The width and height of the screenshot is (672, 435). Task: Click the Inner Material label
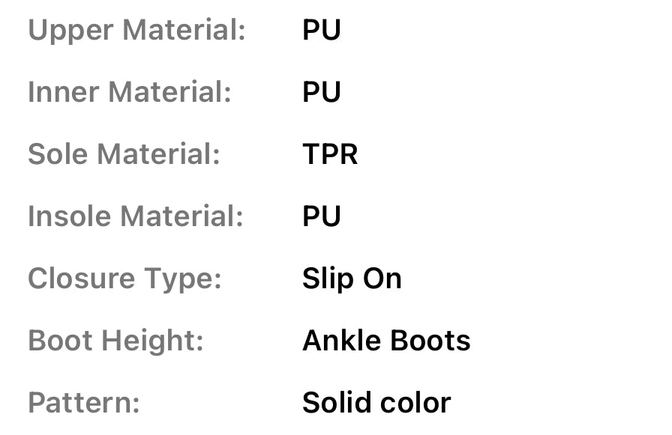pos(129,93)
